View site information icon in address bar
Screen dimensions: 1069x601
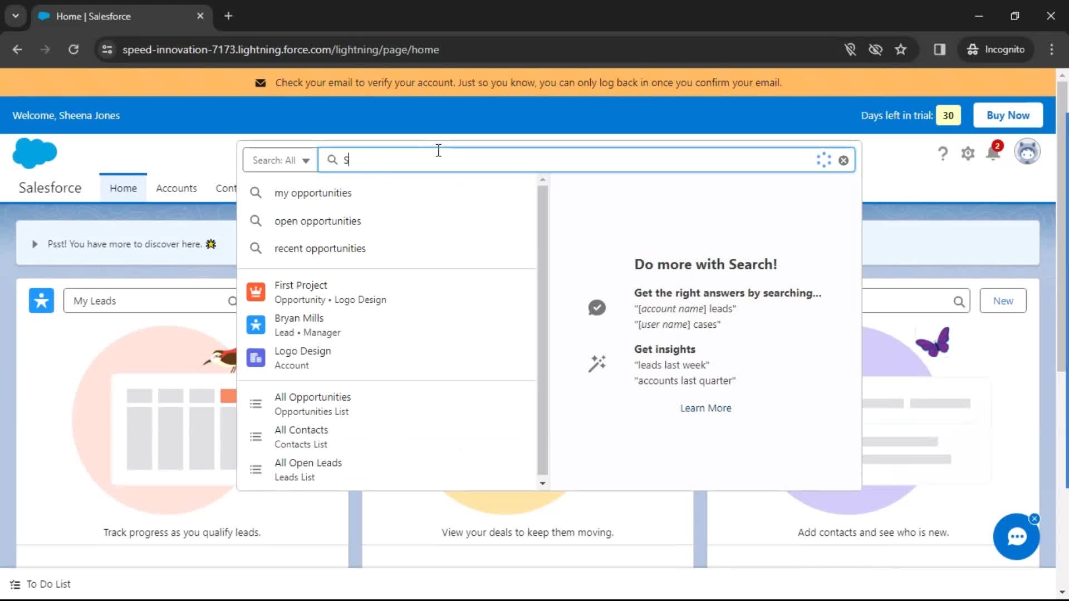(x=107, y=50)
